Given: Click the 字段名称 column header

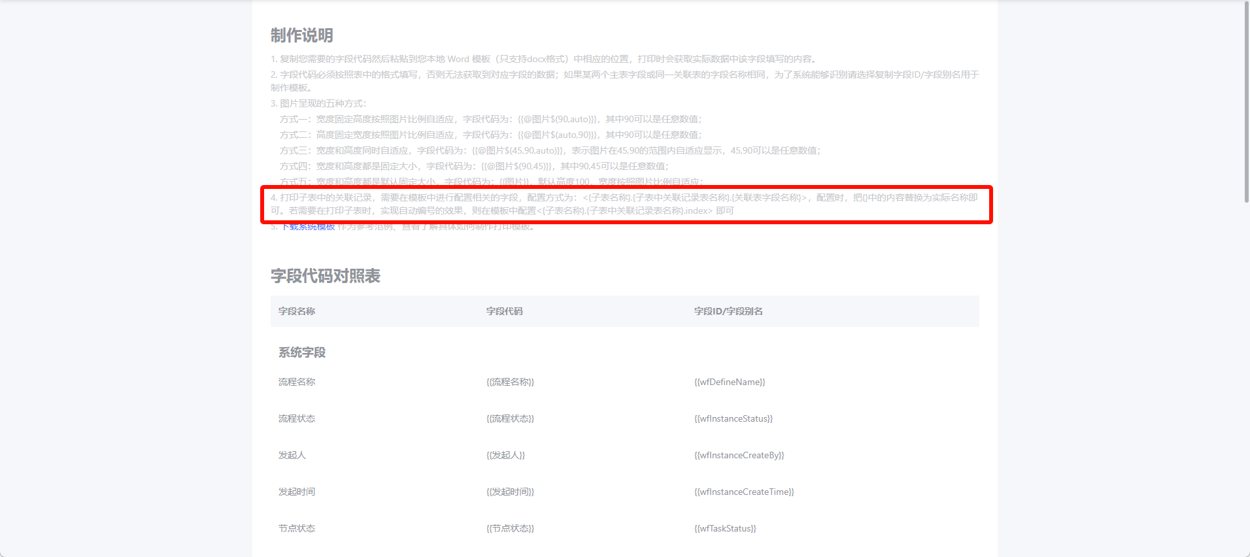Looking at the screenshot, I should 297,311.
